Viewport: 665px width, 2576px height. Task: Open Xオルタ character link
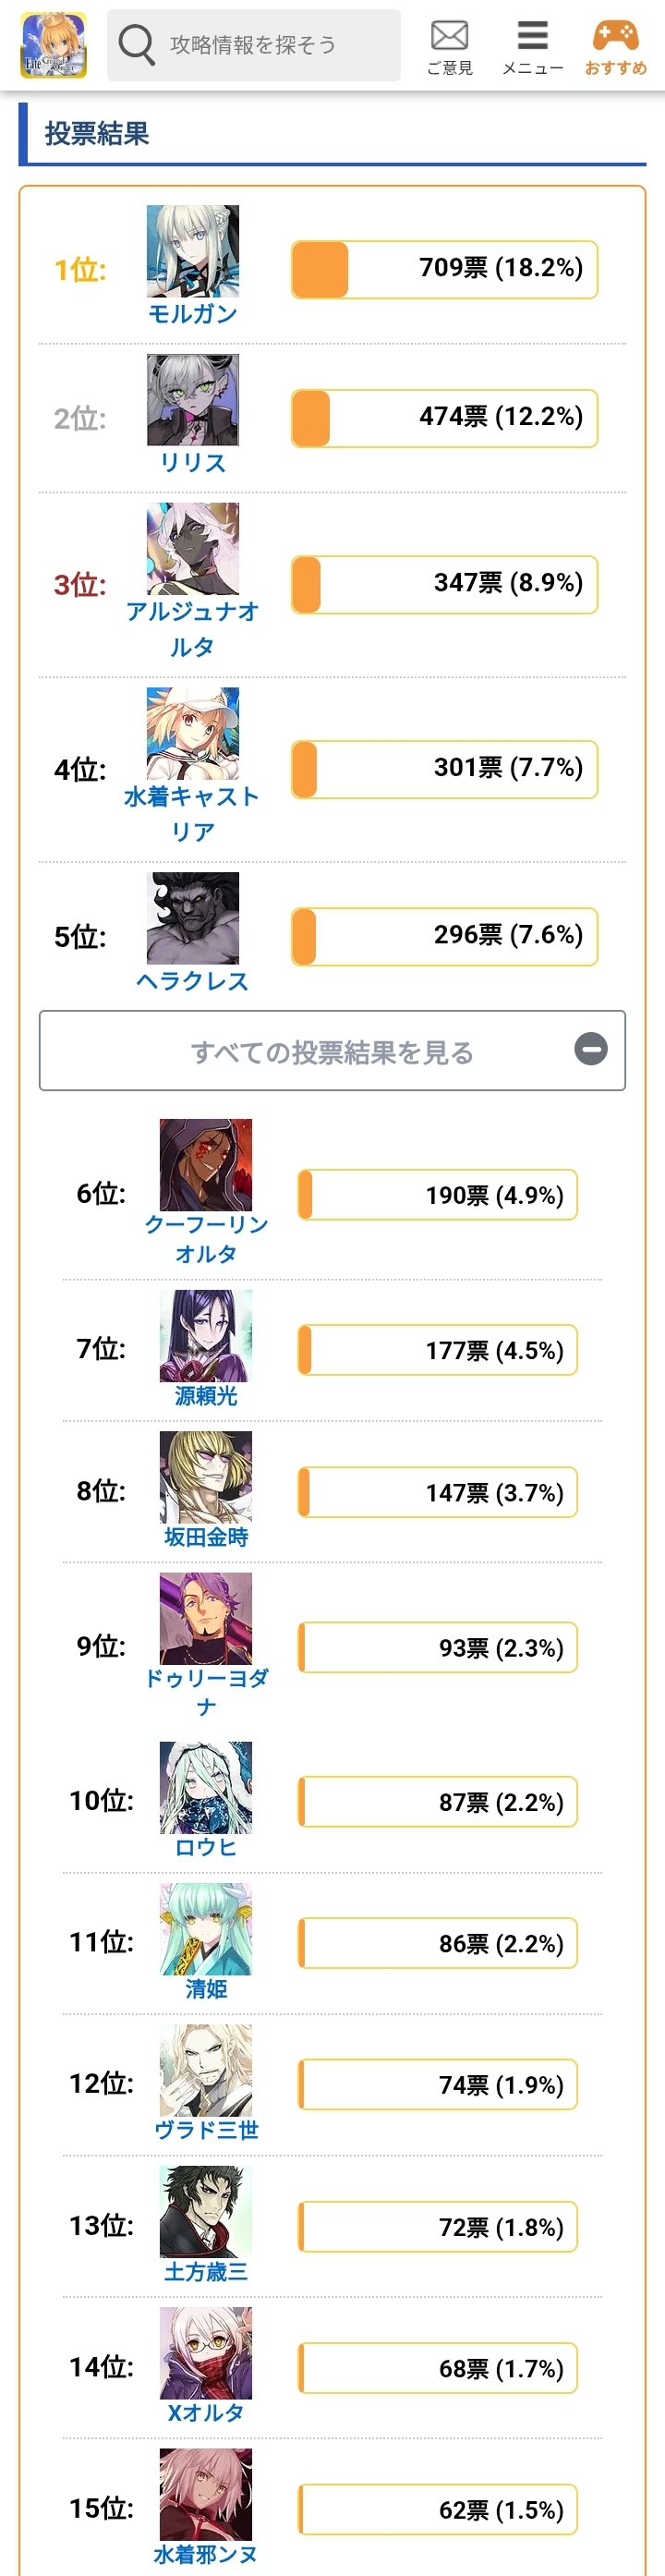(206, 2412)
